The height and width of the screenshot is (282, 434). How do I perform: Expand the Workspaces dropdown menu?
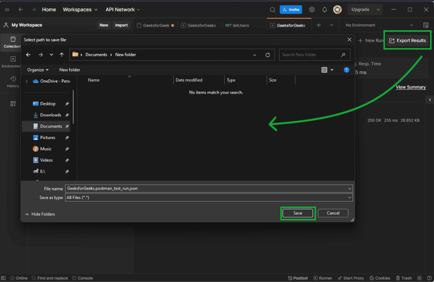80,10
